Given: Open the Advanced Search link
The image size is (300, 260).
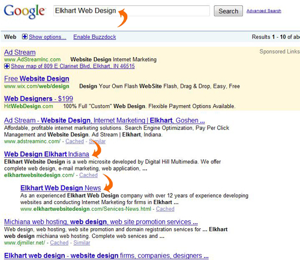Looking at the screenshot, I should pos(263,11).
